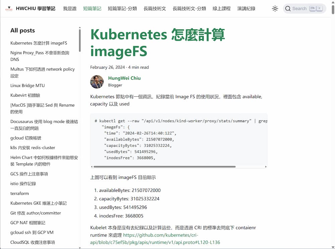Screen dimensions: 335x249
Task: Click the search magnifier icon
Action: [x=288, y=9]
